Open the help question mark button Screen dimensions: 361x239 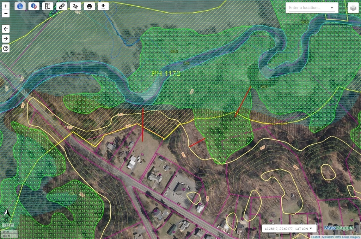pyautogui.click(x=6, y=49)
